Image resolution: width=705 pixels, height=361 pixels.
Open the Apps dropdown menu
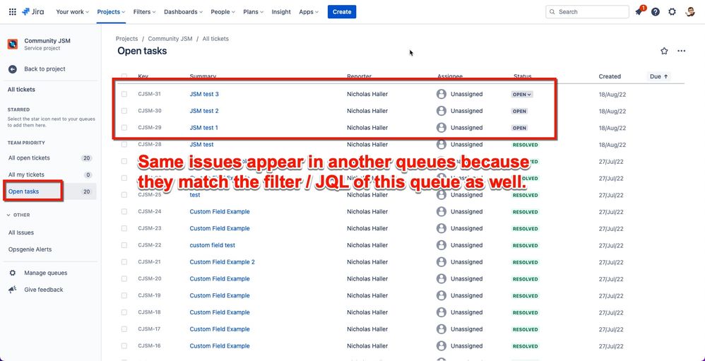[309, 12]
